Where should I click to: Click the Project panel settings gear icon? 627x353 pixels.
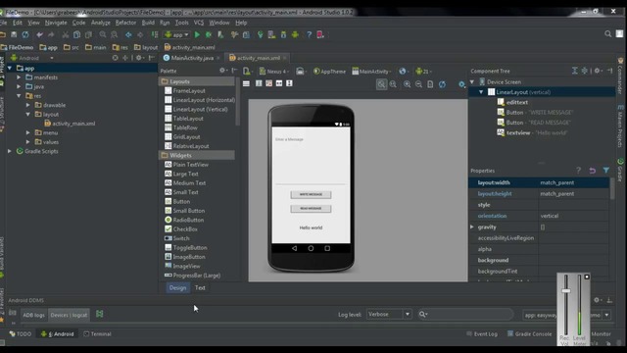pos(138,58)
